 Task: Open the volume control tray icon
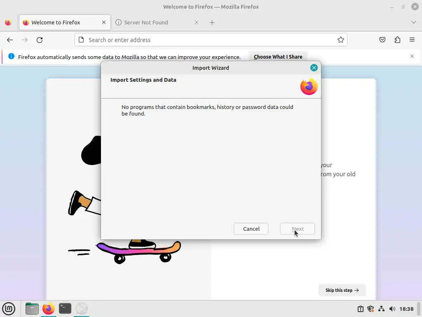392,309
